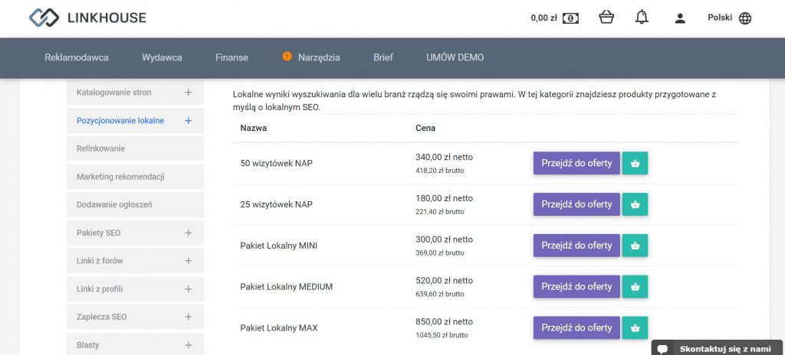Go to offer for 25 wizytówek NAP
The image size is (785, 355).
tap(576, 204)
